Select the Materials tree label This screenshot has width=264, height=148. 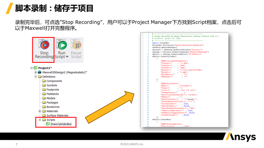coord(52,111)
